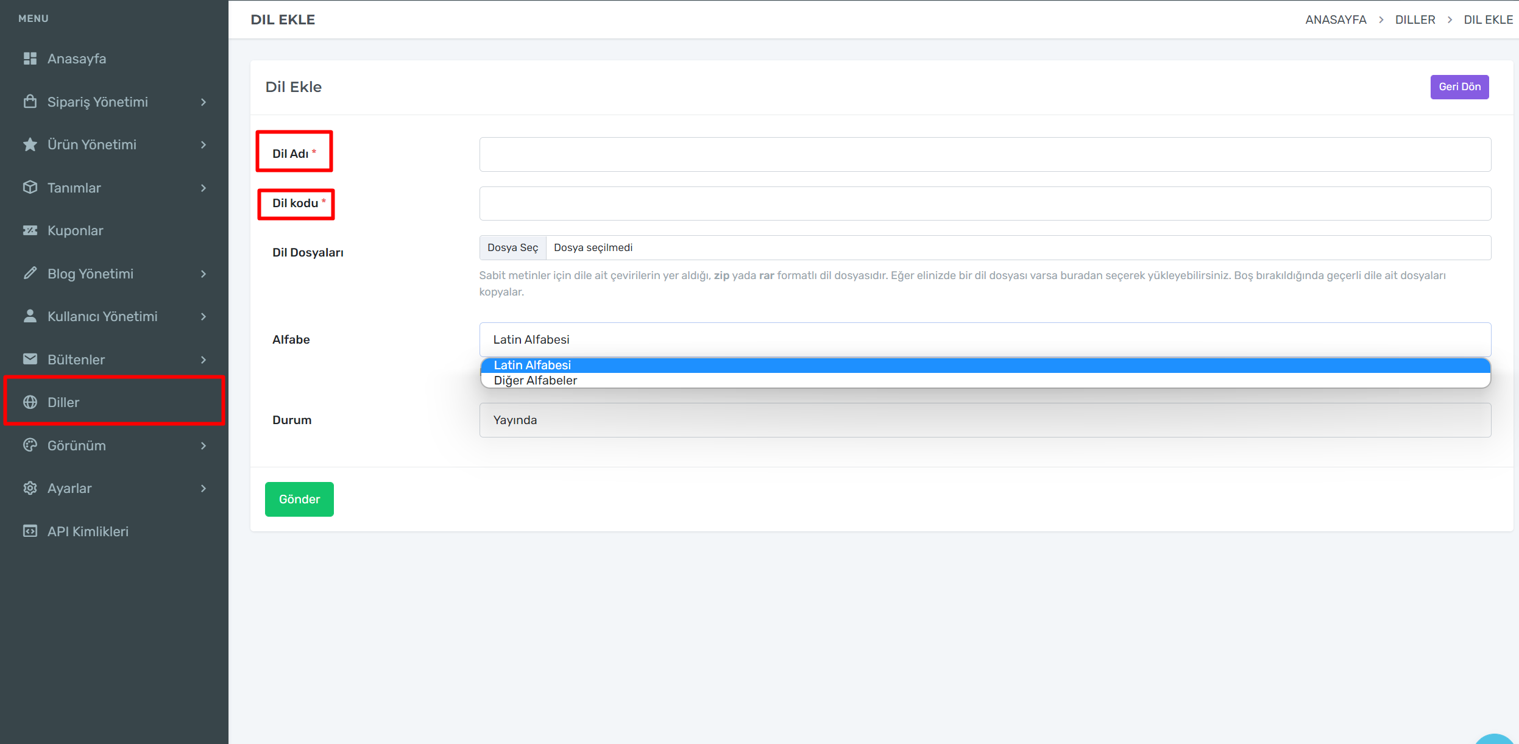Click the Geri Dön button
Viewport: 1519px width, 744px height.
(x=1459, y=87)
